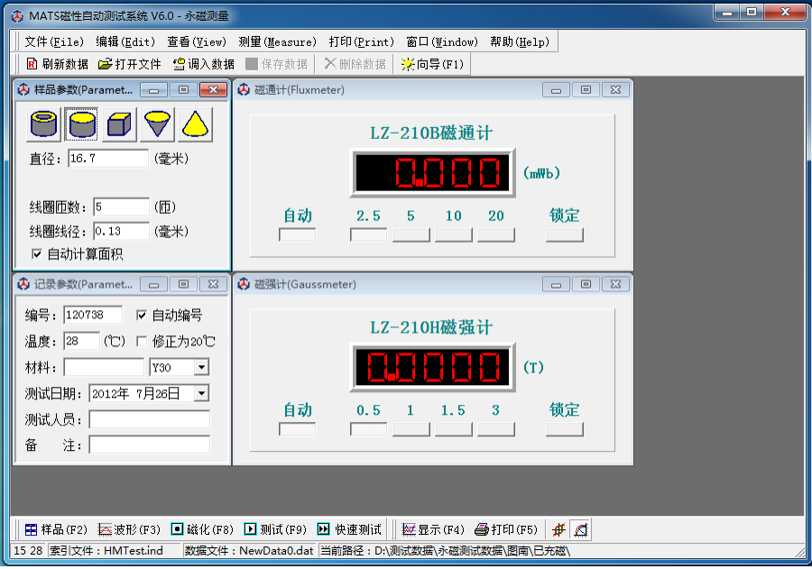Toggle fluxmeter 自动 auto range button
The height and width of the screenshot is (569, 812).
click(297, 235)
